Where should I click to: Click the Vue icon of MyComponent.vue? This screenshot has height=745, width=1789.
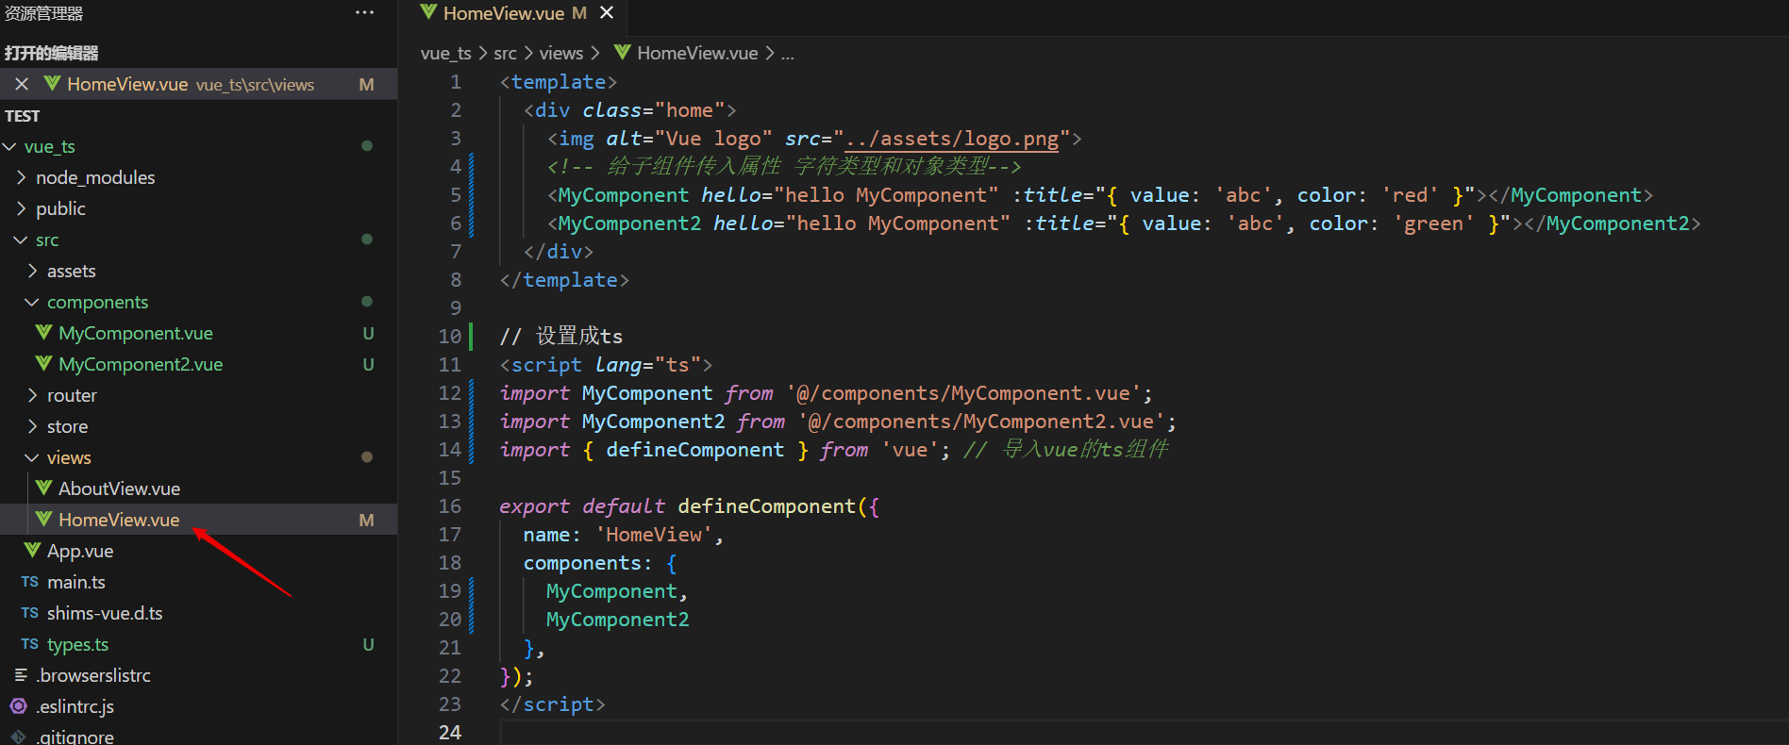(x=43, y=333)
